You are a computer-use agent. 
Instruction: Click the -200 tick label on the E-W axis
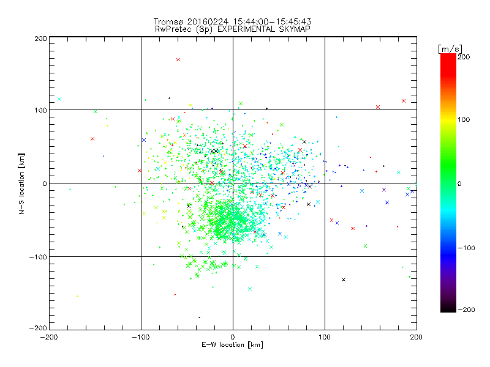click(49, 337)
